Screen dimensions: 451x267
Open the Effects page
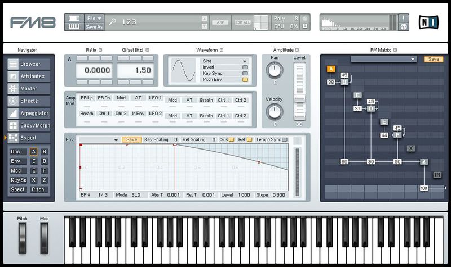[29, 101]
